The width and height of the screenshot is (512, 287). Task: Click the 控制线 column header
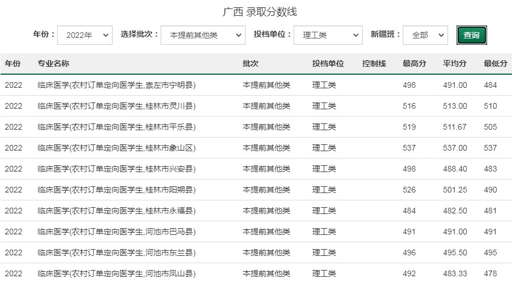pyautogui.click(x=374, y=63)
